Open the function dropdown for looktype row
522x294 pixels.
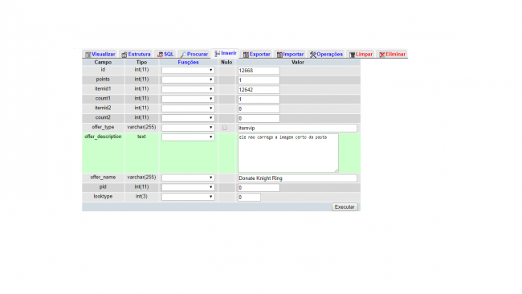click(188, 197)
